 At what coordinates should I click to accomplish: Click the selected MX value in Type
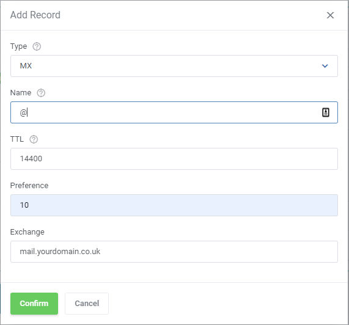tap(26, 66)
